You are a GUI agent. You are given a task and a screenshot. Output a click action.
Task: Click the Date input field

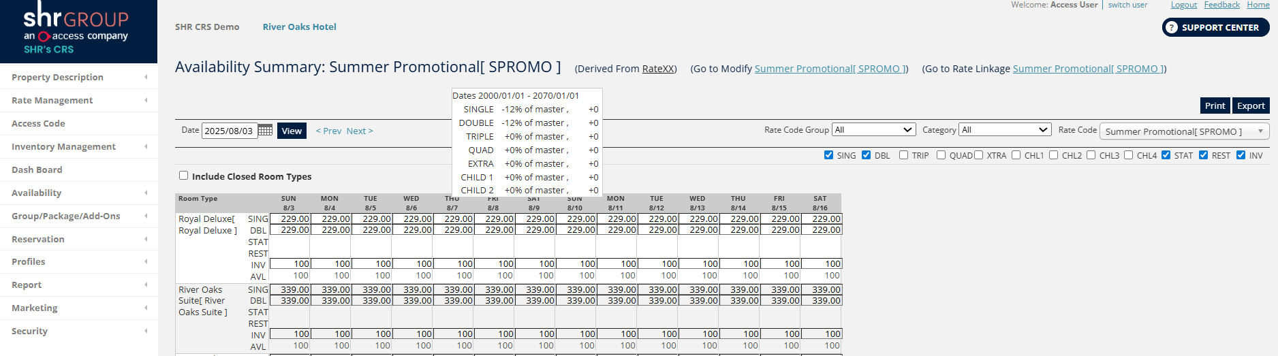230,131
